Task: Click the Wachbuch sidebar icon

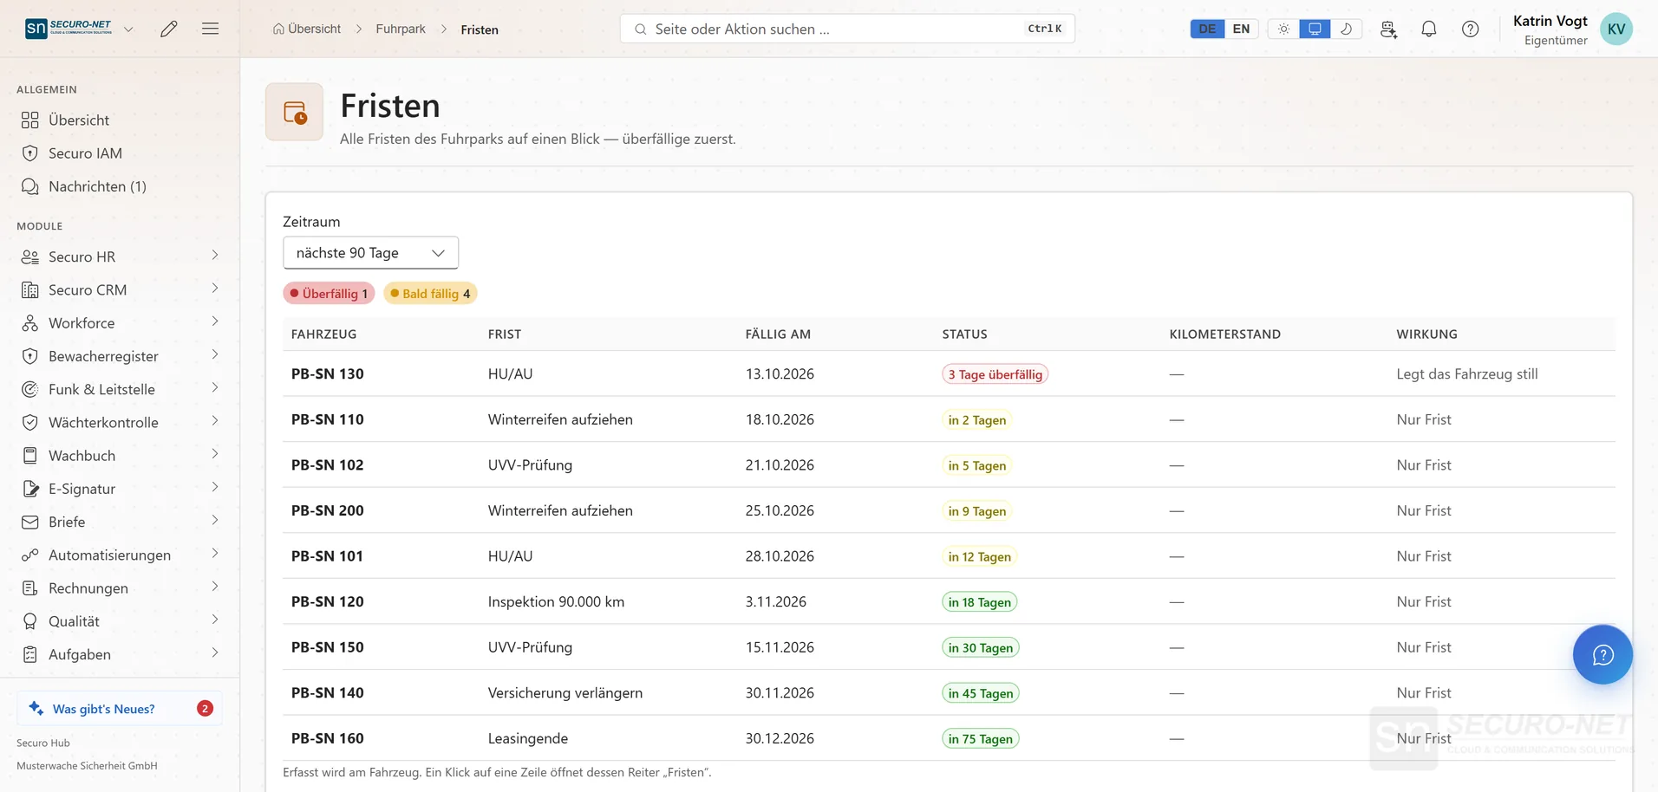Action: pos(30,456)
